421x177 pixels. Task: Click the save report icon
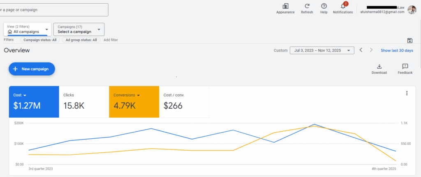(x=409, y=40)
